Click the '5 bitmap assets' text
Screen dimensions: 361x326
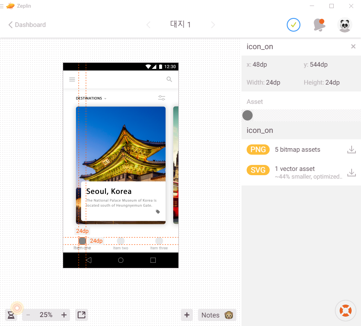pos(297,150)
